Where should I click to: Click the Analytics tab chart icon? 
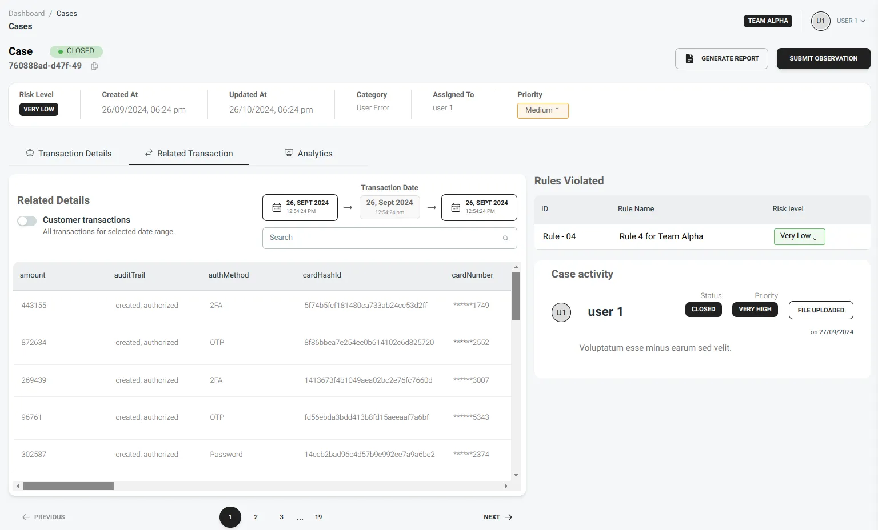coord(289,153)
